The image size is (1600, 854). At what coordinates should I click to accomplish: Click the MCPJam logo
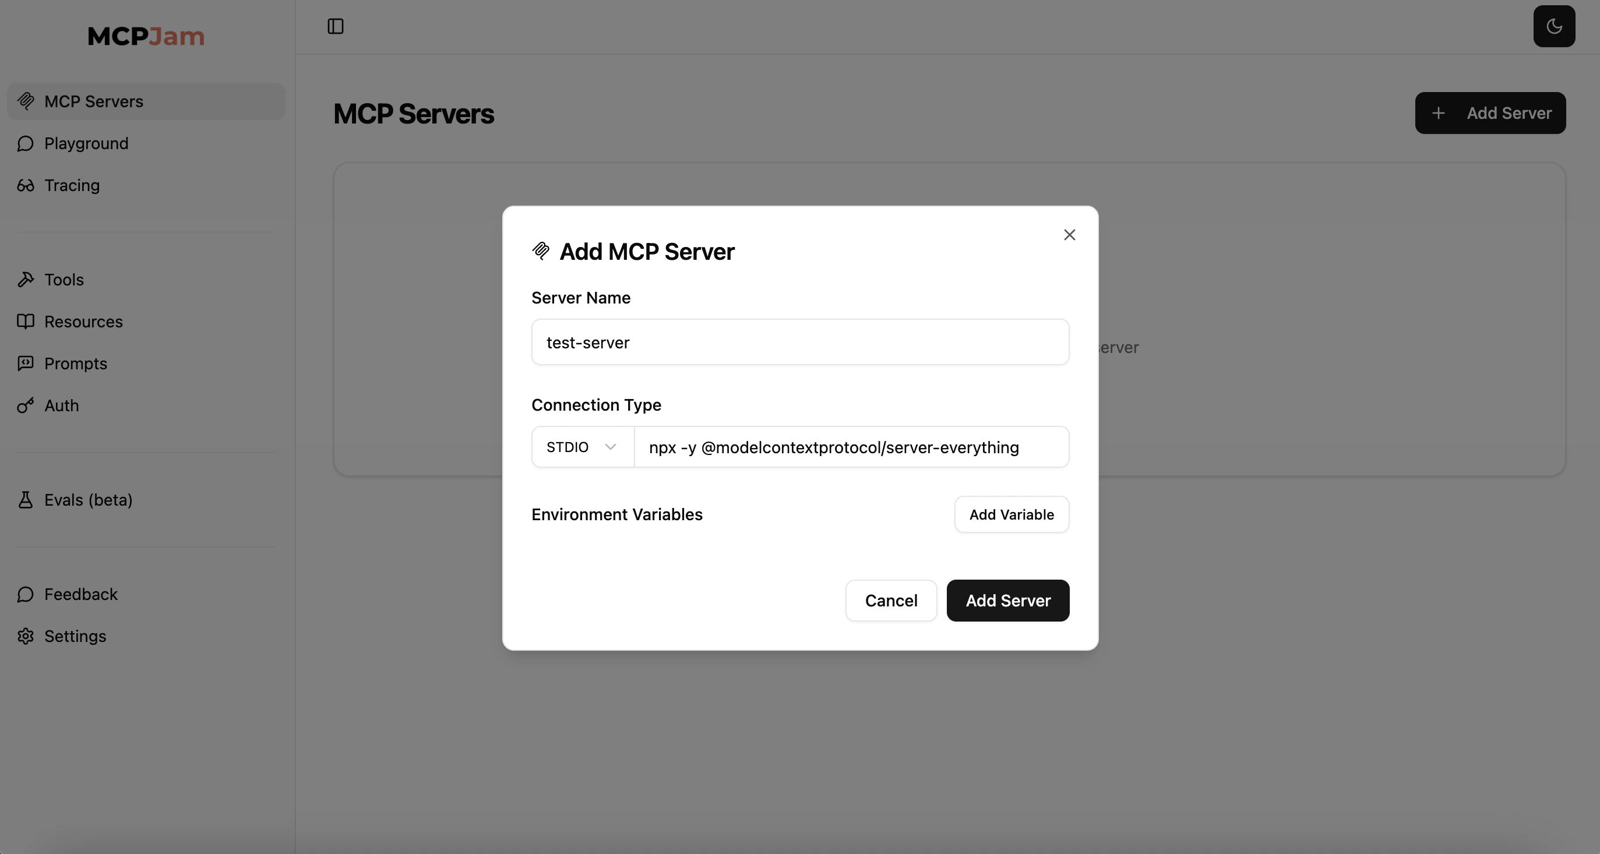click(x=145, y=36)
